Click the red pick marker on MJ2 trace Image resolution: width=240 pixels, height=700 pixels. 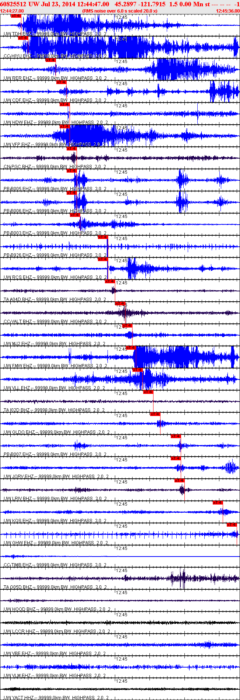[x=127, y=326]
